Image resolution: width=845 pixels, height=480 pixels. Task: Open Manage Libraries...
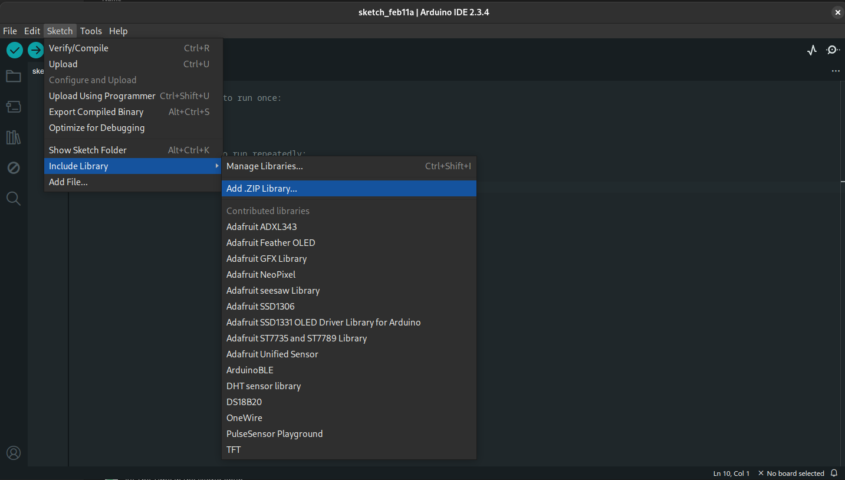tap(349, 166)
